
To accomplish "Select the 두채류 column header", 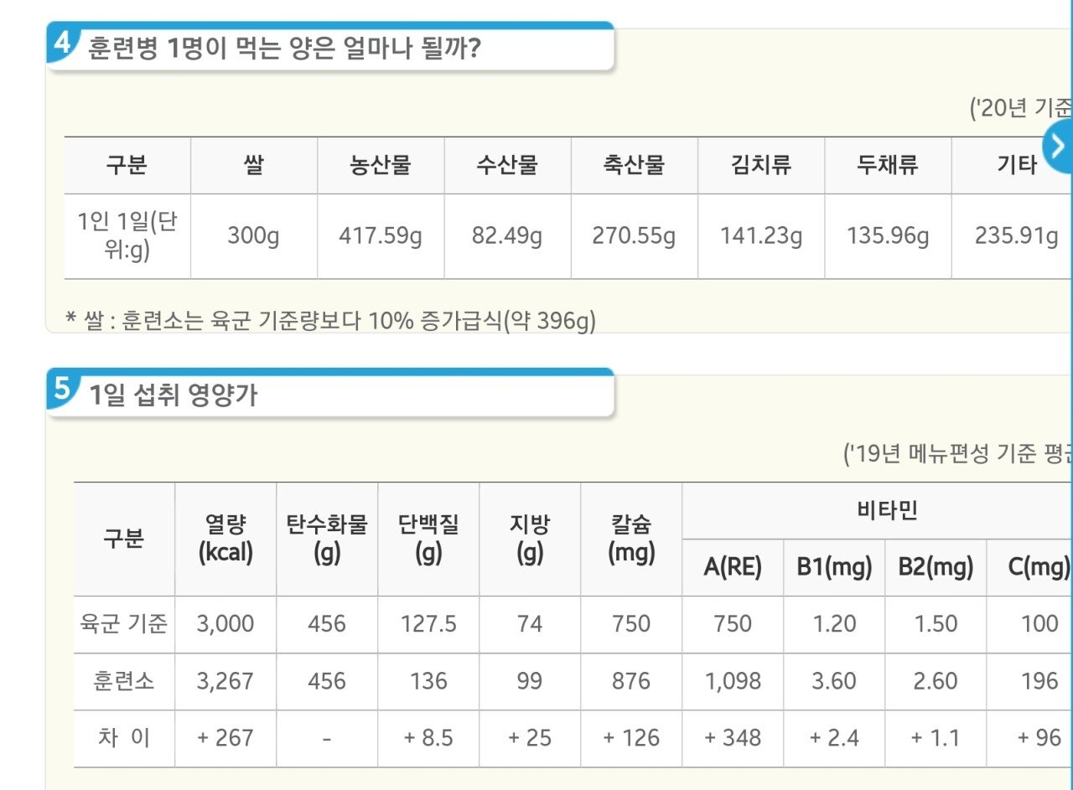I will coord(888,165).
